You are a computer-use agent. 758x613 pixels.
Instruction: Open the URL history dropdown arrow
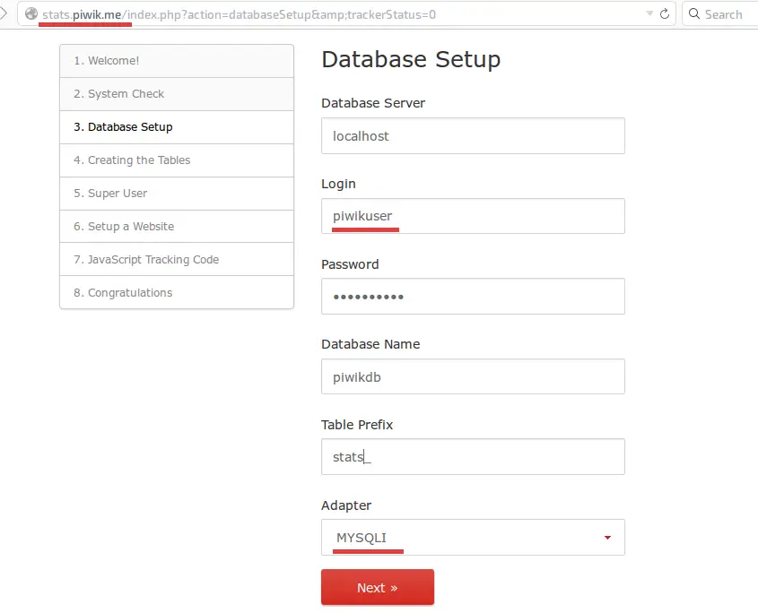(x=649, y=13)
